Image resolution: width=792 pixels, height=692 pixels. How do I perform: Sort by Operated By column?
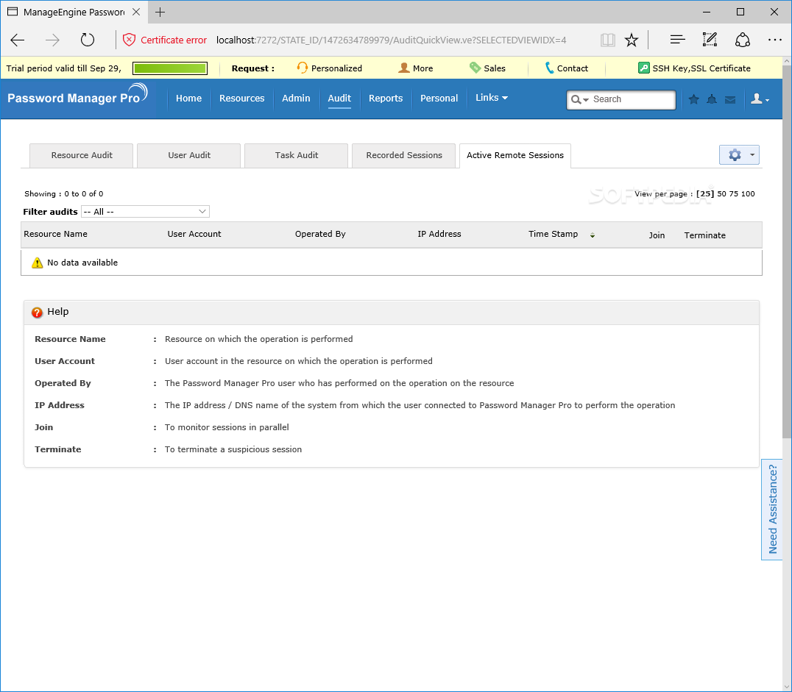pyautogui.click(x=320, y=234)
